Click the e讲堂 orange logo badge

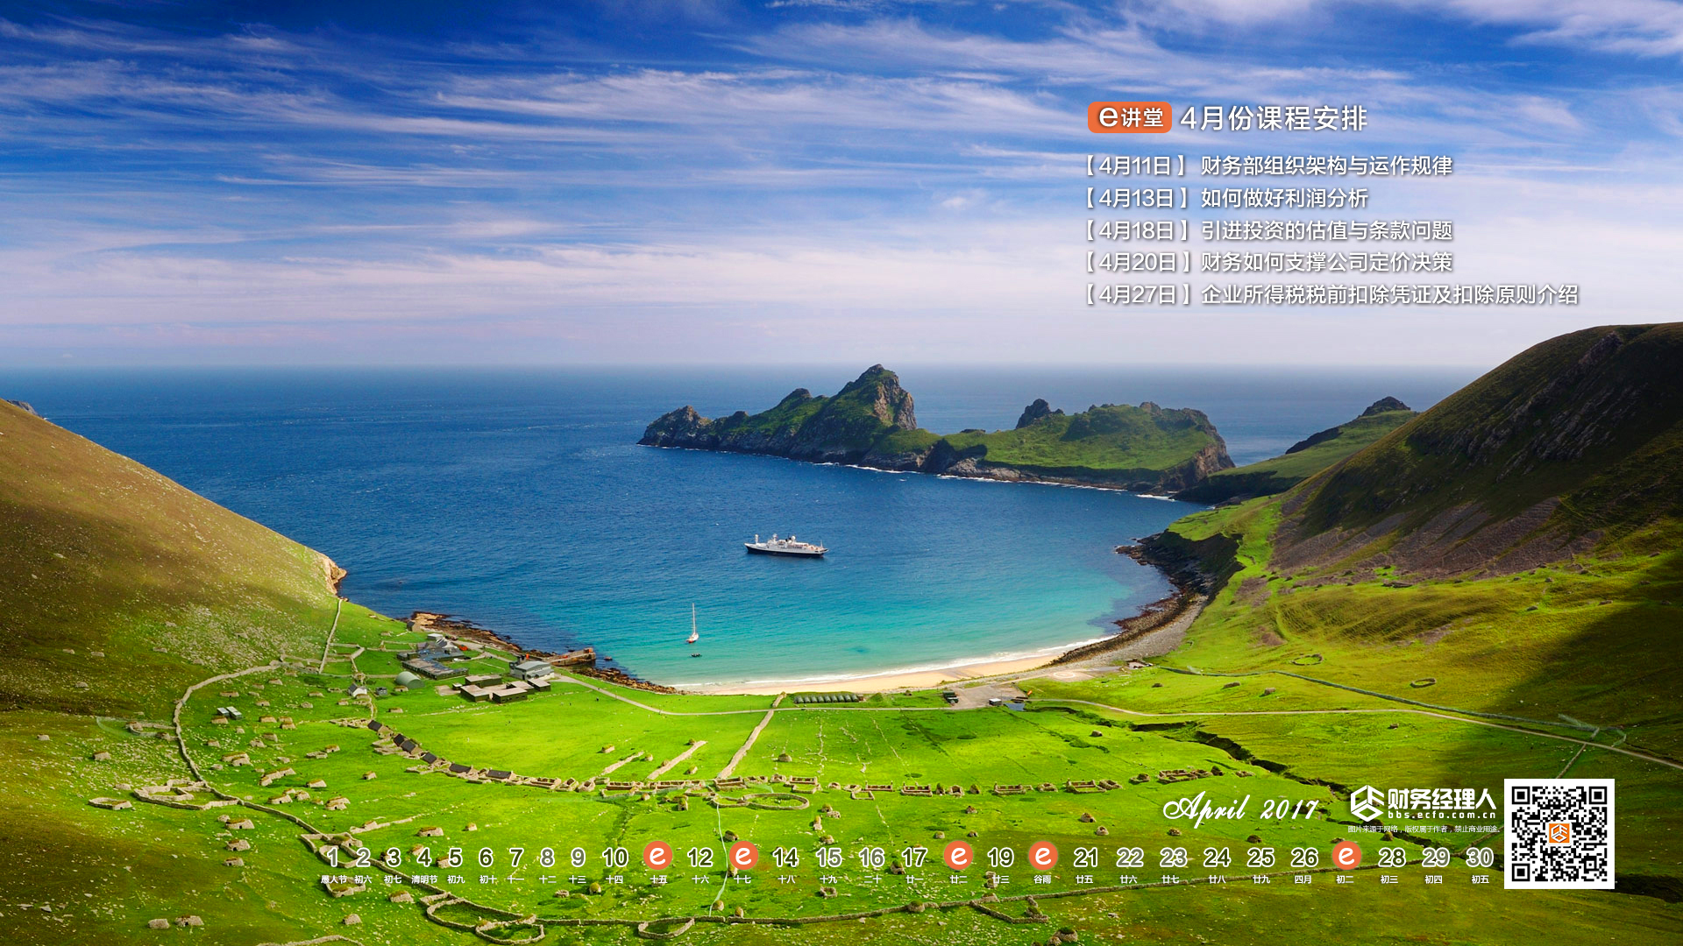[x=1129, y=117]
